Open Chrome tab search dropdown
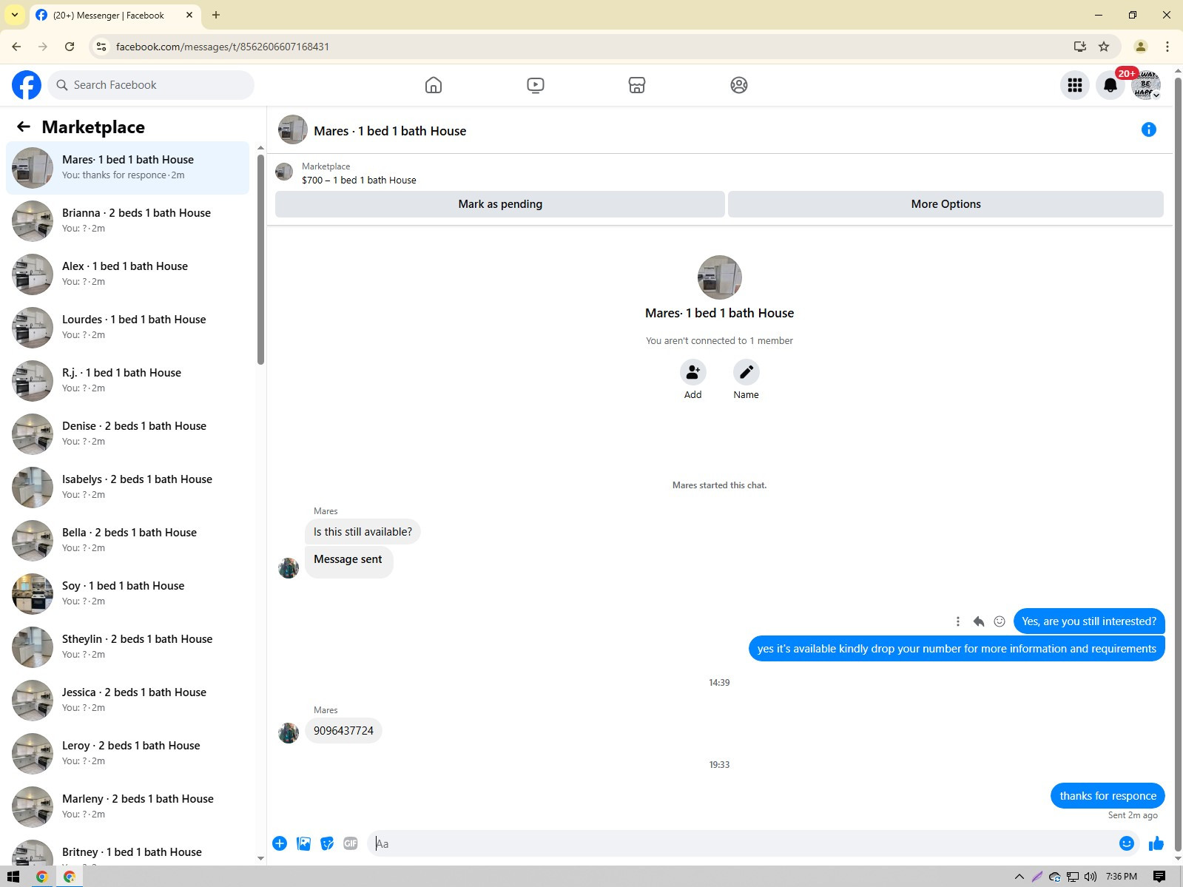Screen dimensions: 1183x887 15,15
